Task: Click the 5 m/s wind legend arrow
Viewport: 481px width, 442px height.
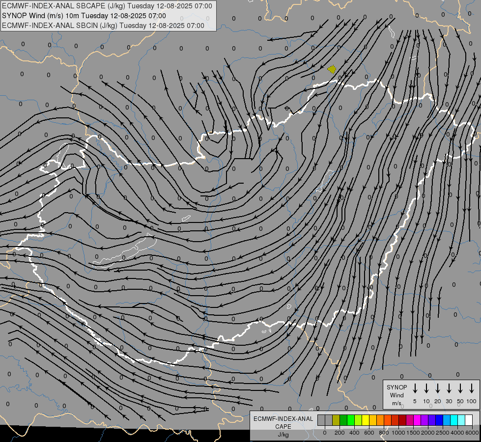Action: pyautogui.click(x=415, y=388)
